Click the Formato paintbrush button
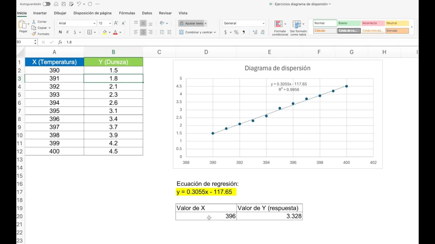This screenshot has height=244, width=435. [x=41, y=34]
